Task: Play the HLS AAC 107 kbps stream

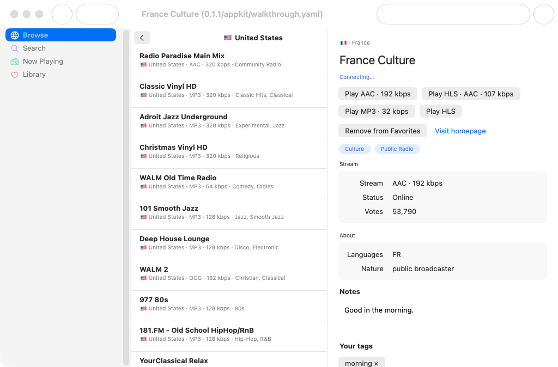Action: tap(471, 94)
